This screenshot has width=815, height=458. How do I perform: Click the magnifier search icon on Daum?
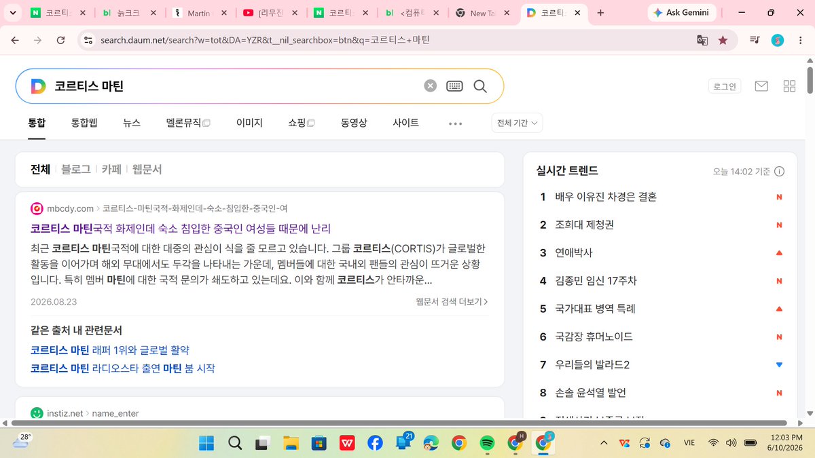[480, 85]
